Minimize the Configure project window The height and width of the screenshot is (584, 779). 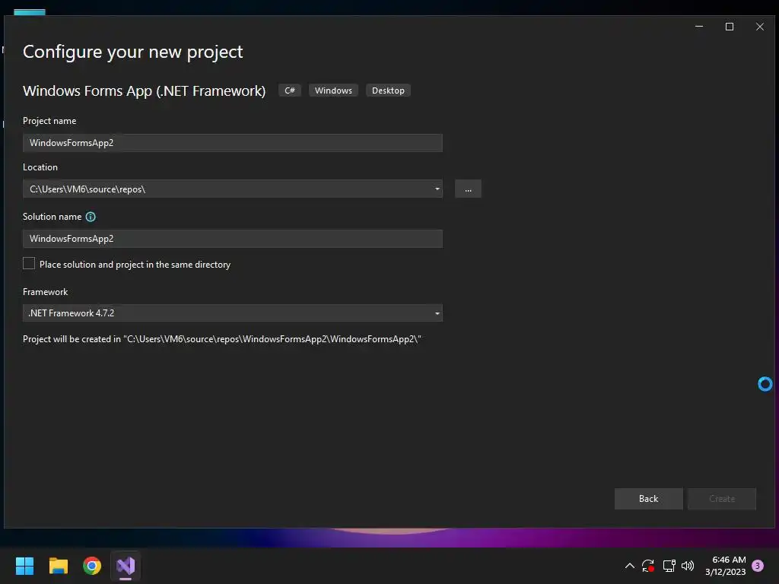[x=699, y=27]
